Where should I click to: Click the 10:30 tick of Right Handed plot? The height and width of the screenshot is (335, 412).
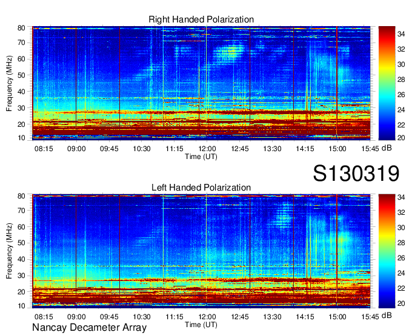click(x=142, y=149)
